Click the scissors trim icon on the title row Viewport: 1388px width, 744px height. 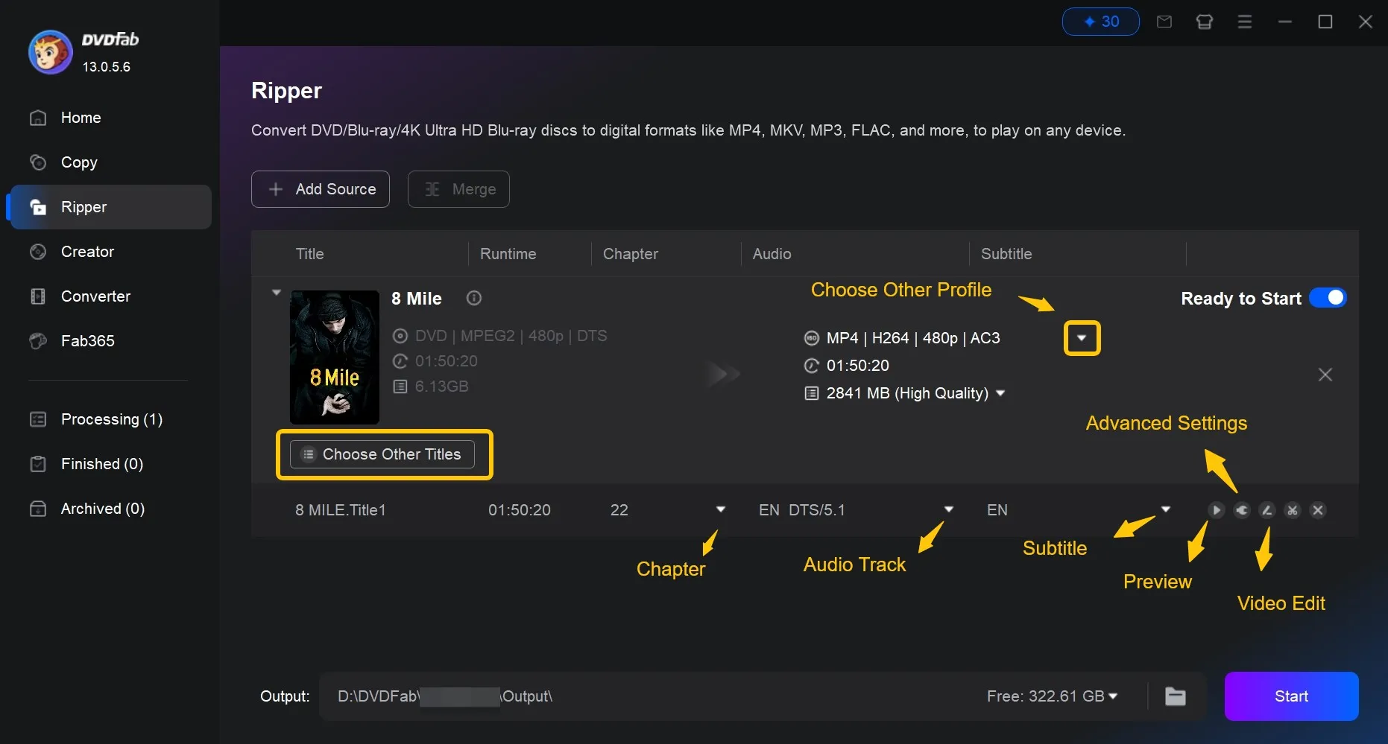point(1293,510)
